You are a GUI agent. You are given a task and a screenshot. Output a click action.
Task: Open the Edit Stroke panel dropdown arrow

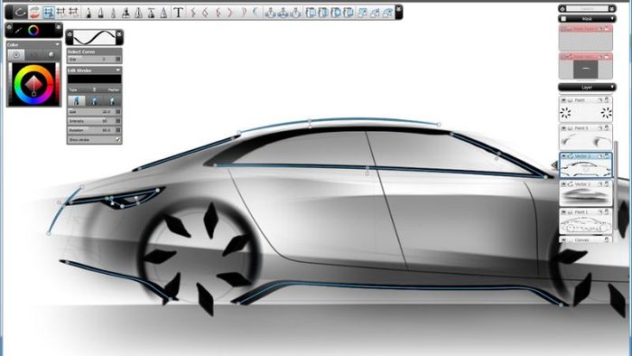pos(118,70)
